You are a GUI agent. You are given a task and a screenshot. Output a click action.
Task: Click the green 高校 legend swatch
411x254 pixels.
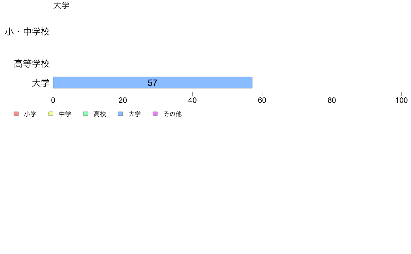pos(86,114)
